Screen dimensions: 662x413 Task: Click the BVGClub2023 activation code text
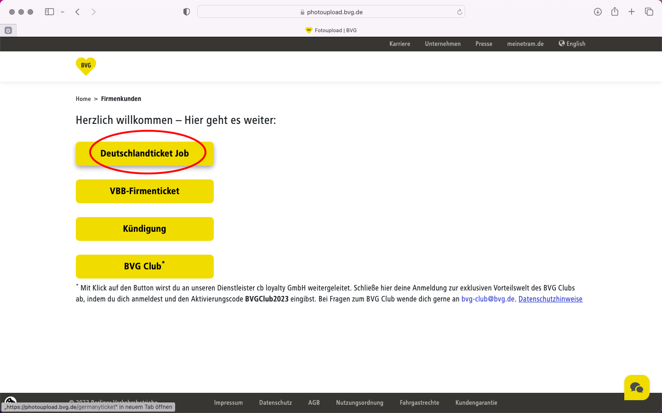(x=267, y=299)
